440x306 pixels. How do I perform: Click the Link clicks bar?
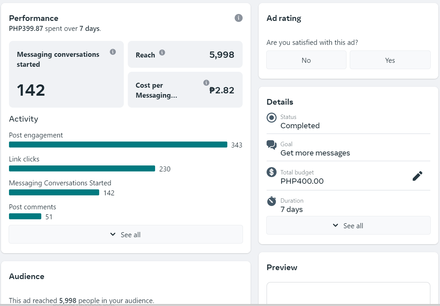(82, 168)
